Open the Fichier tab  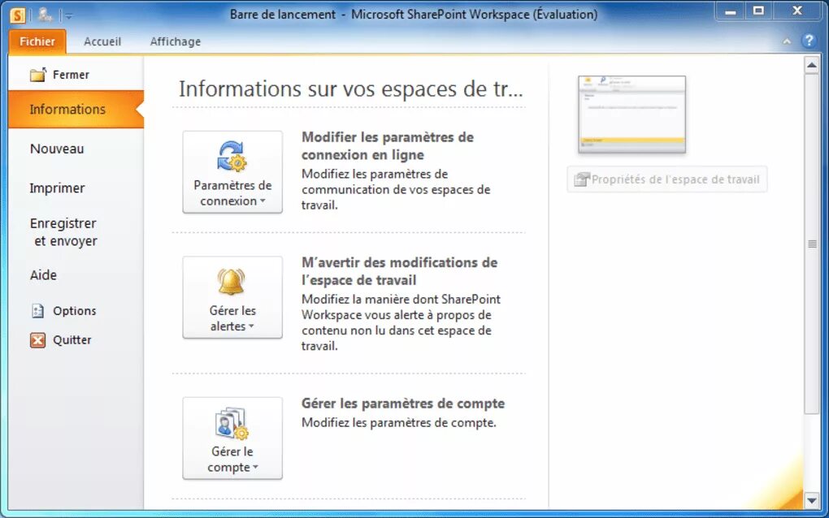pyautogui.click(x=37, y=41)
